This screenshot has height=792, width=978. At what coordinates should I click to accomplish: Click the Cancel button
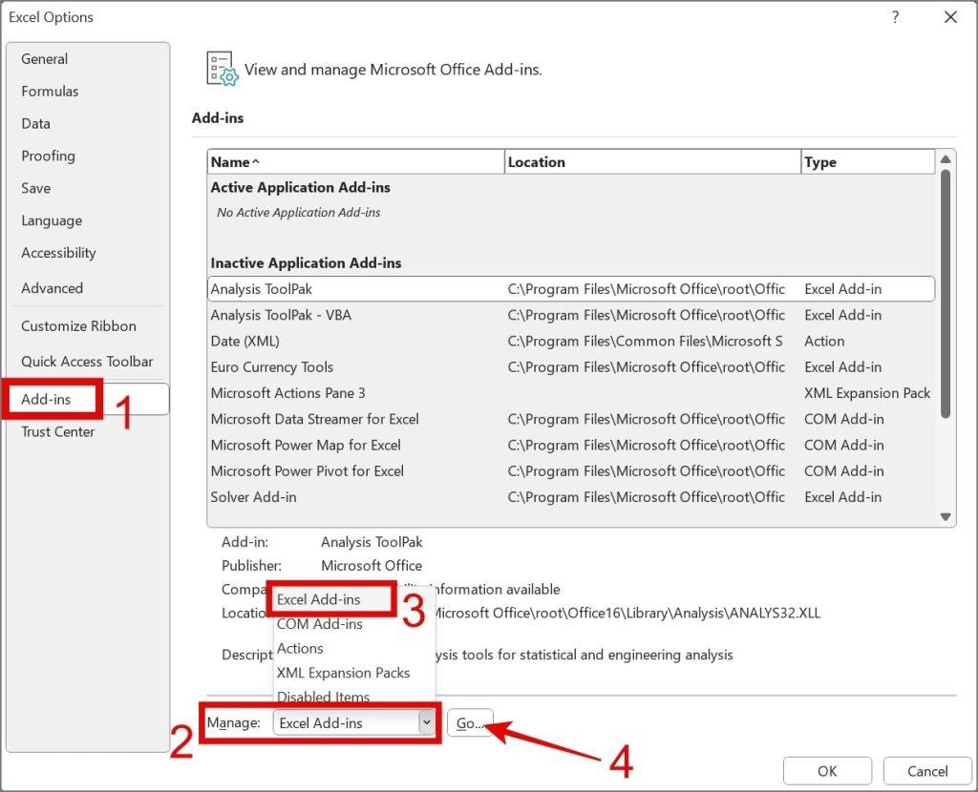pyautogui.click(x=927, y=771)
